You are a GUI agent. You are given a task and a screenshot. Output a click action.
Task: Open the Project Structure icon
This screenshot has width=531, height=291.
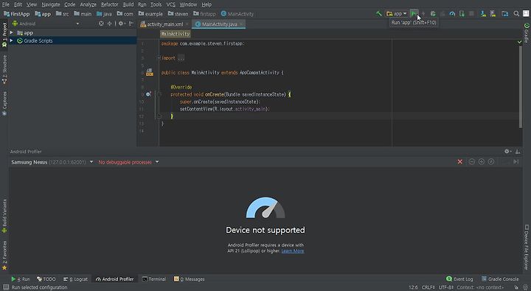tap(505, 13)
